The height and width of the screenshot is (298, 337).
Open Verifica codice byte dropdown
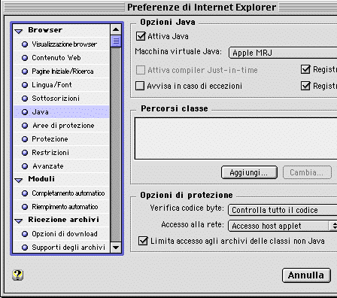click(x=283, y=210)
